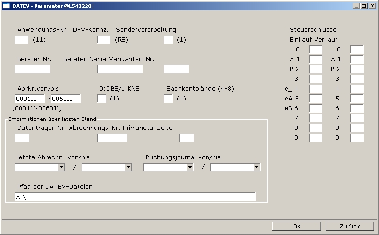Click the DATEV window title bar icon
The width and height of the screenshot is (379, 235).
pos(6,6)
